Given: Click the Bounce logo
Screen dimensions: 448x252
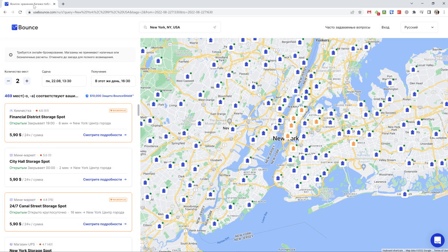Looking at the screenshot, I should tap(25, 27).
